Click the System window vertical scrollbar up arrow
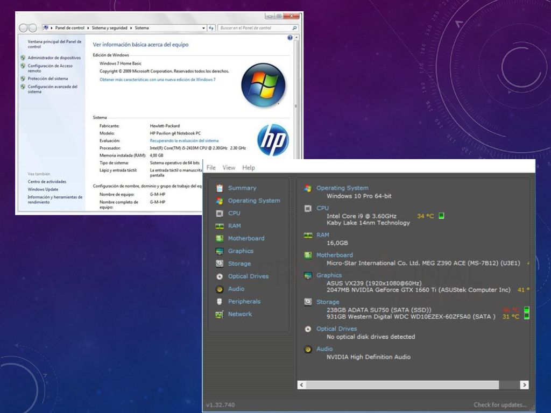This screenshot has height=413, width=551. (x=296, y=37)
